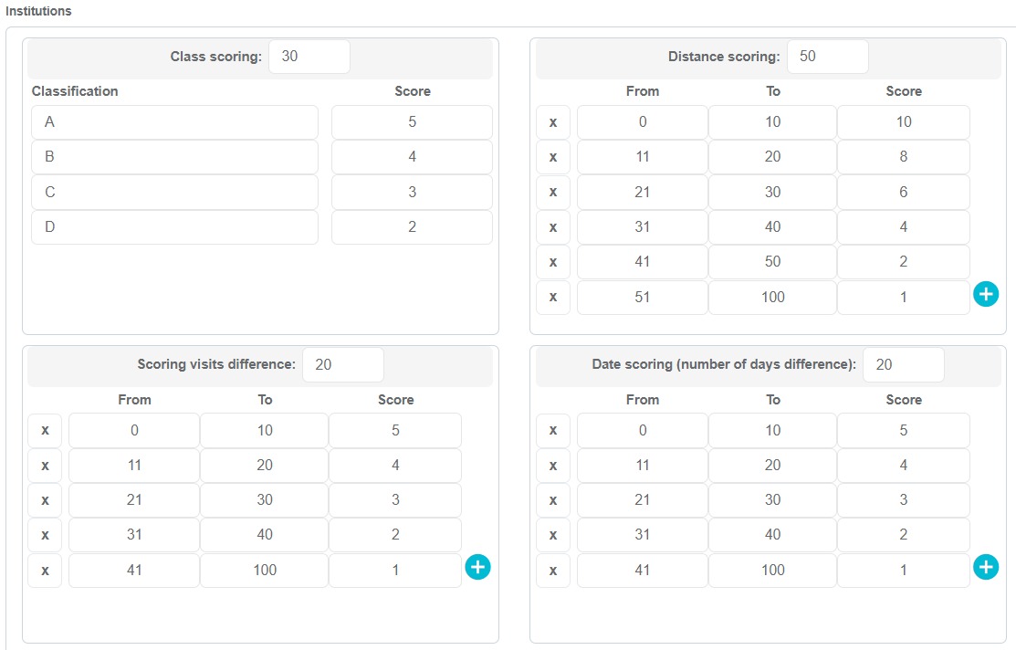Click the Classification D name field

pyautogui.click(x=174, y=227)
